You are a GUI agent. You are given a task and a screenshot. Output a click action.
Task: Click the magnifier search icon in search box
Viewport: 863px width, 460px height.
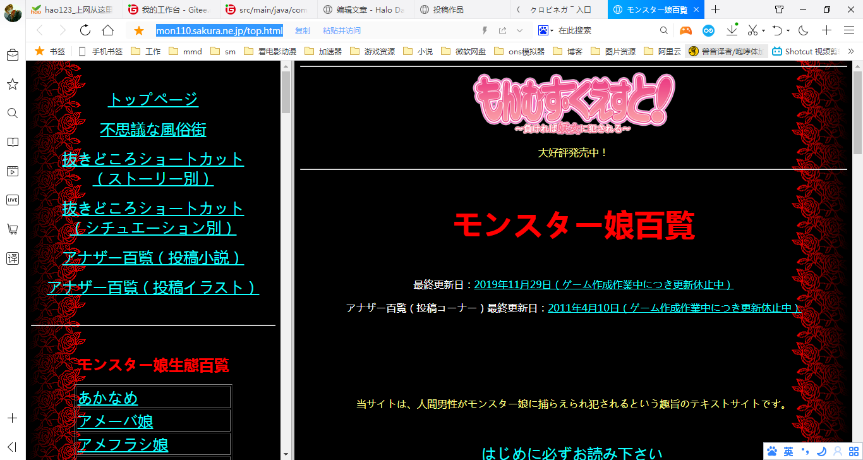pyautogui.click(x=663, y=30)
